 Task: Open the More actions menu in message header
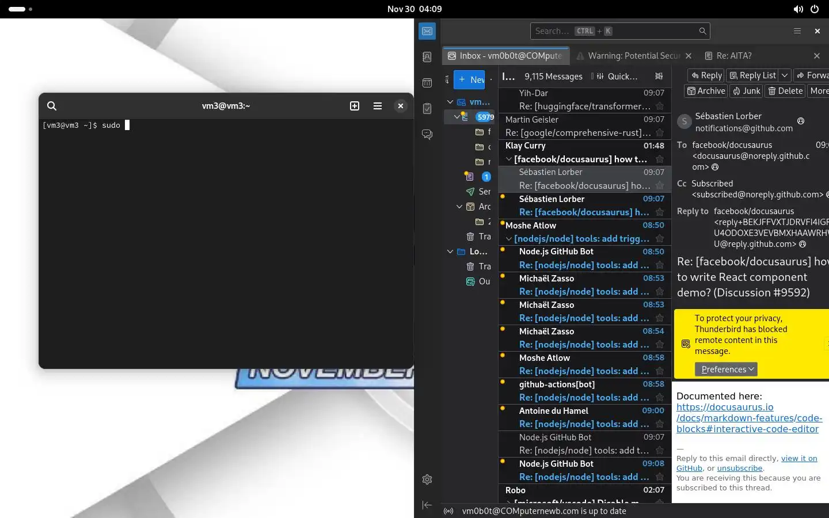[x=819, y=91]
